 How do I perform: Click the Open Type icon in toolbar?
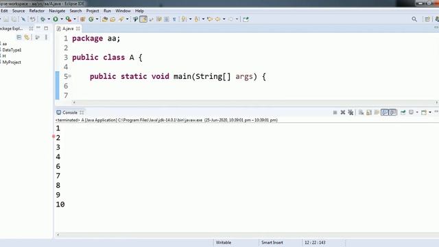point(105,19)
